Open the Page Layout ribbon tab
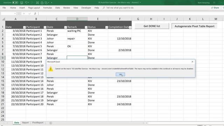The width and height of the screenshot is (224, 126). (34, 8)
